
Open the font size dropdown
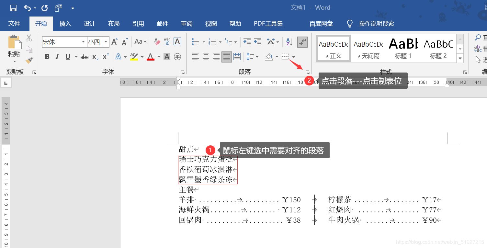105,42
